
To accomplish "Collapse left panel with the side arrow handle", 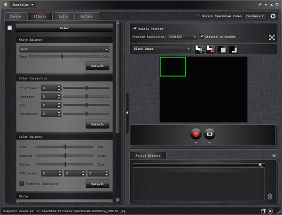I will tap(127, 113).
